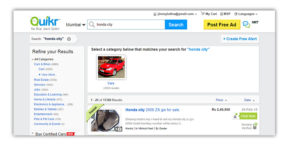Select the Real Estate category
This screenshot has width=287, height=145.
pyautogui.click(x=41, y=80)
